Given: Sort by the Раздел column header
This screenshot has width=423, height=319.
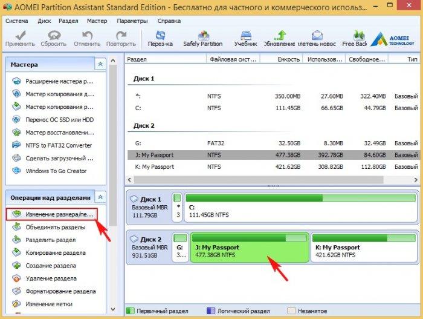Looking at the screenshot, I should [x=166, y=59].
